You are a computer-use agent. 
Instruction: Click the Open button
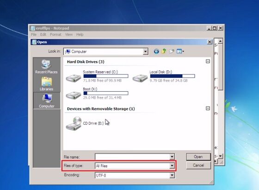point(198,157)
